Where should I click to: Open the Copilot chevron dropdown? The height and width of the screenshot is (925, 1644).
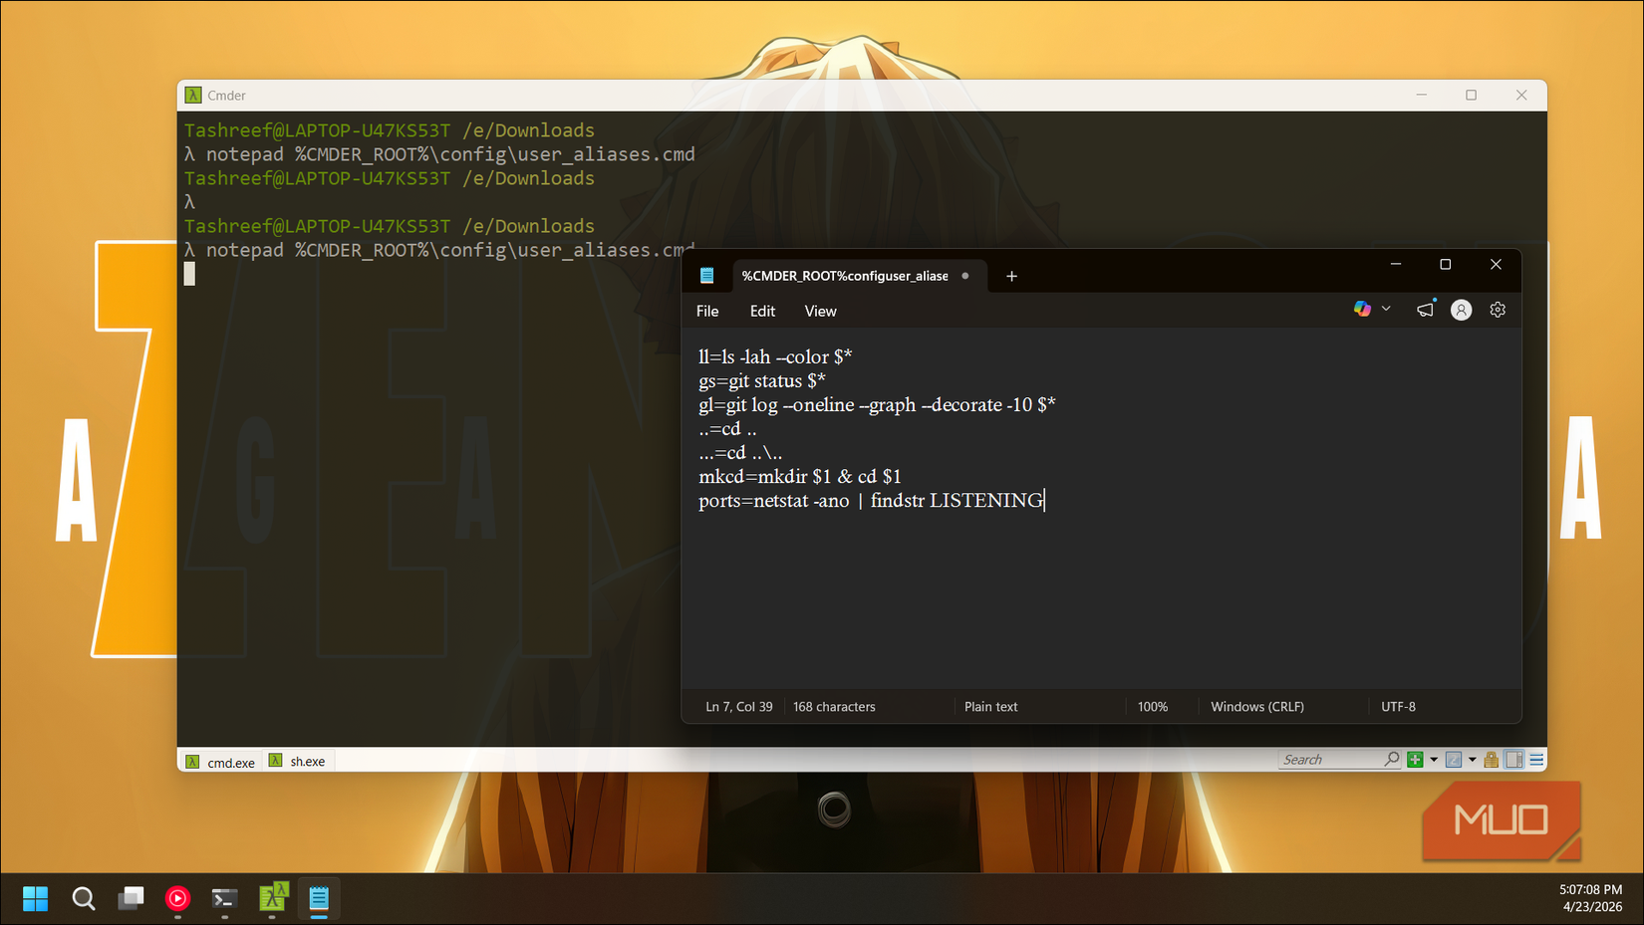coord(1385,309)
